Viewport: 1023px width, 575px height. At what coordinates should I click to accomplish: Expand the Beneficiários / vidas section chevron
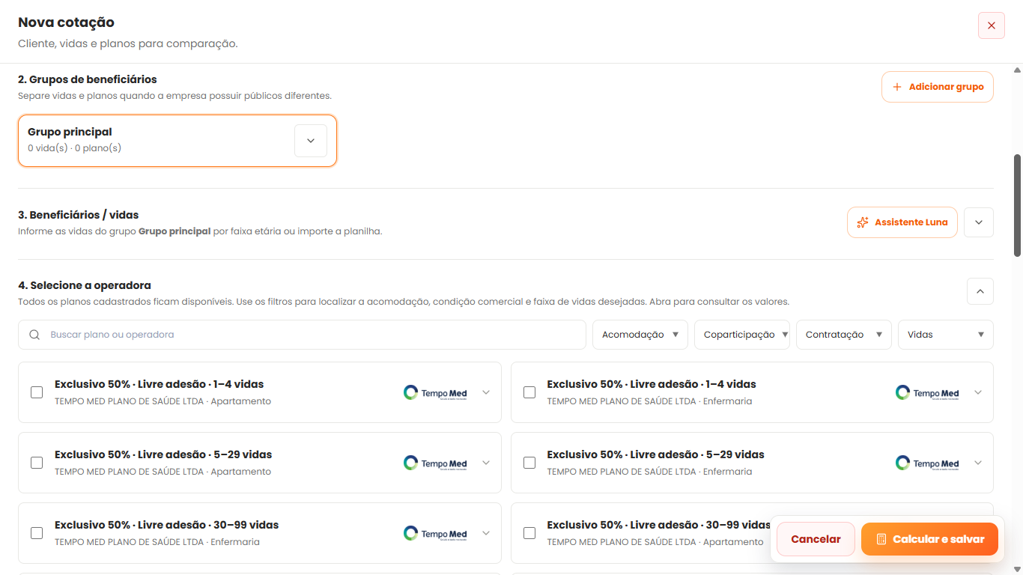[979, 222]
